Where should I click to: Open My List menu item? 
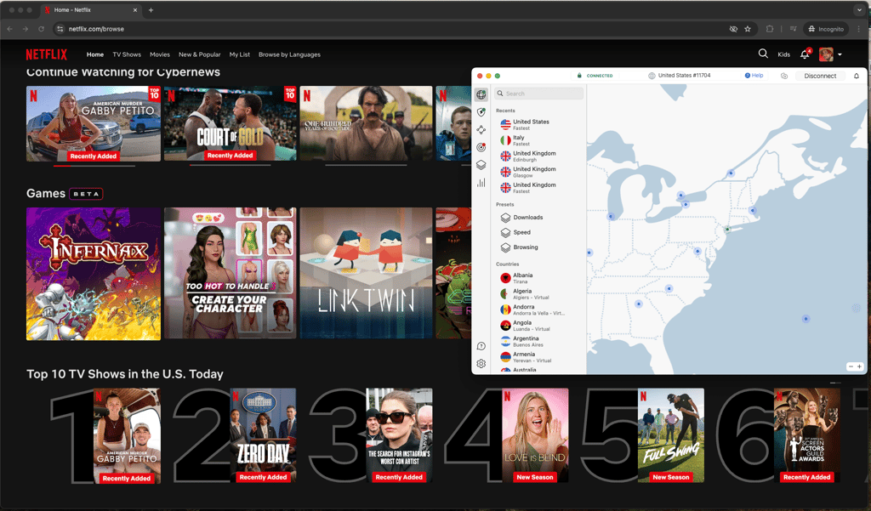(x=239, y=54)
